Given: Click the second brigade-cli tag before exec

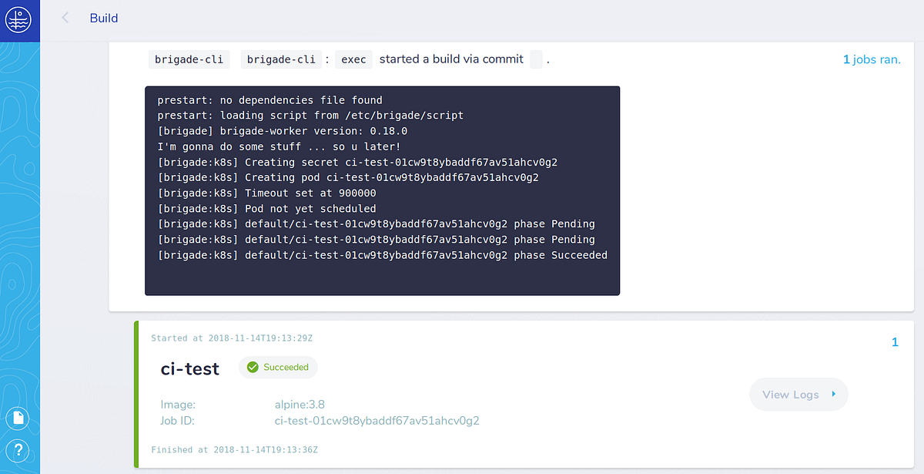Looking at the screenshot, I should [x=282, y=59].
